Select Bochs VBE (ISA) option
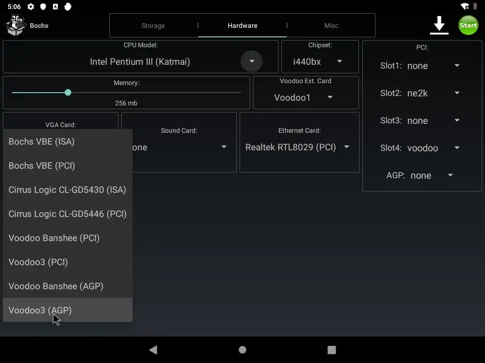This screenshot has width=485, height=363. point(68,141)
